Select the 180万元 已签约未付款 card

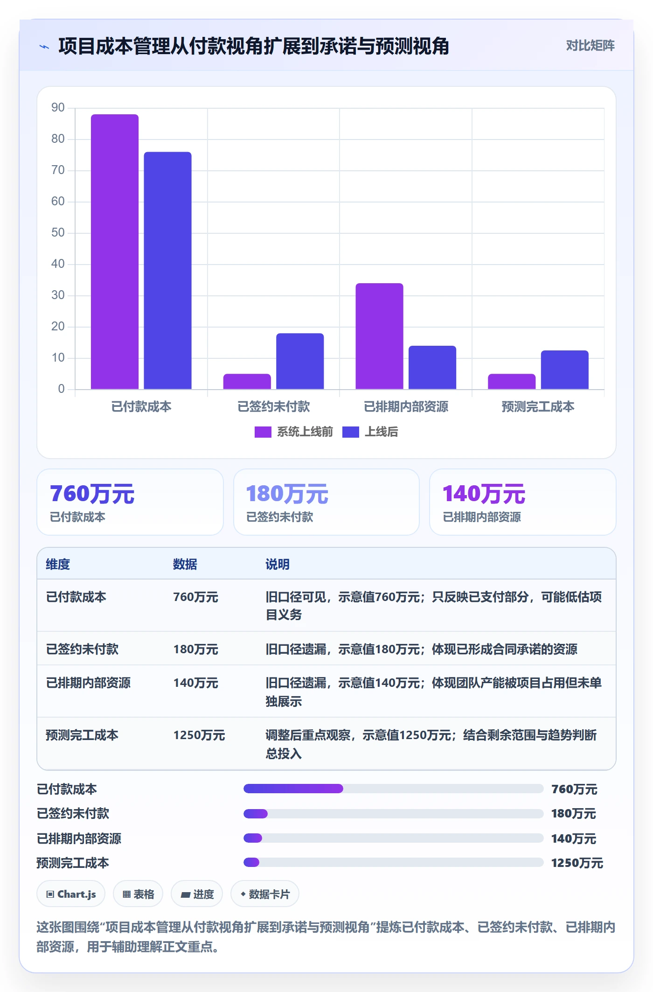coord(326,502)
